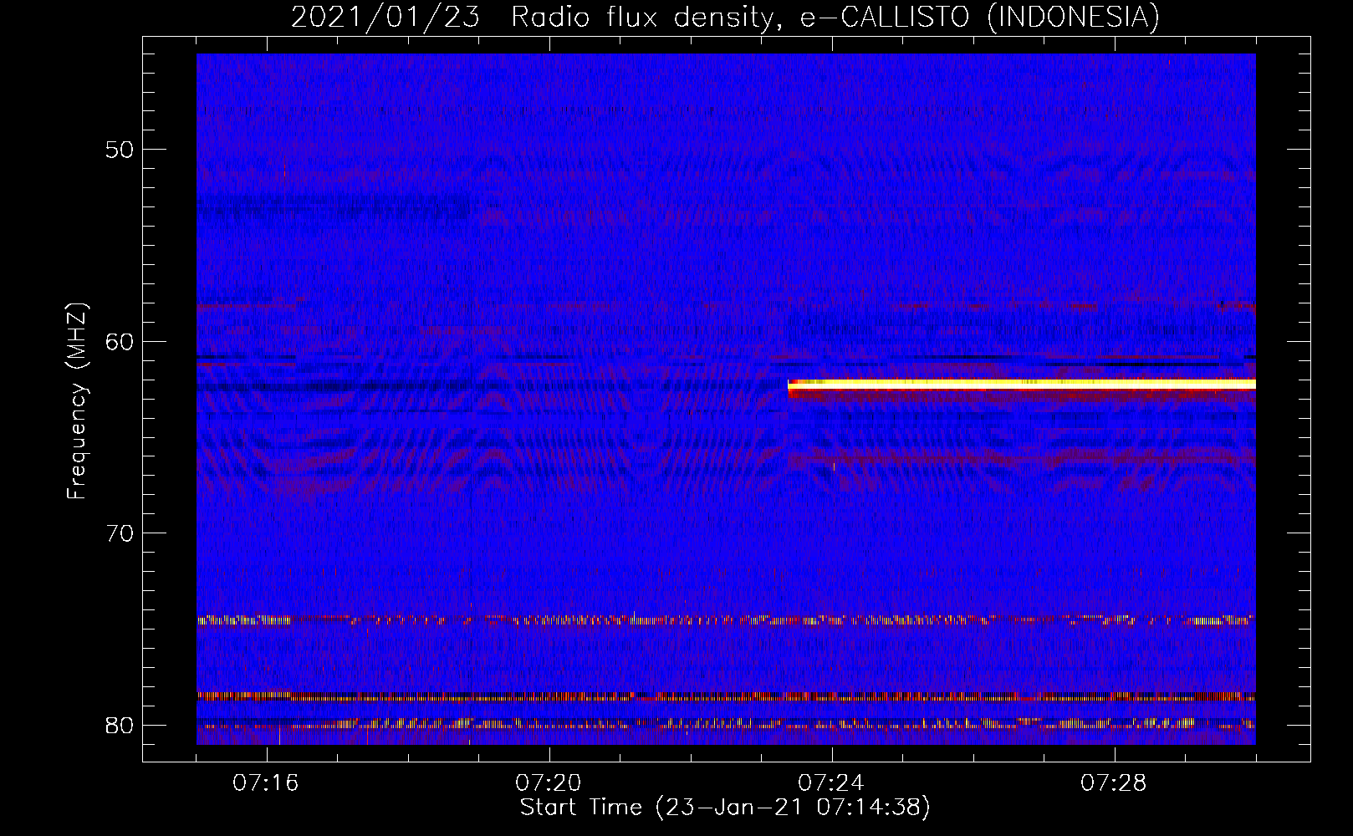Click the 'Start Time (23-Jan-21 07:14:38)' axis label

[x=725, y=808]
